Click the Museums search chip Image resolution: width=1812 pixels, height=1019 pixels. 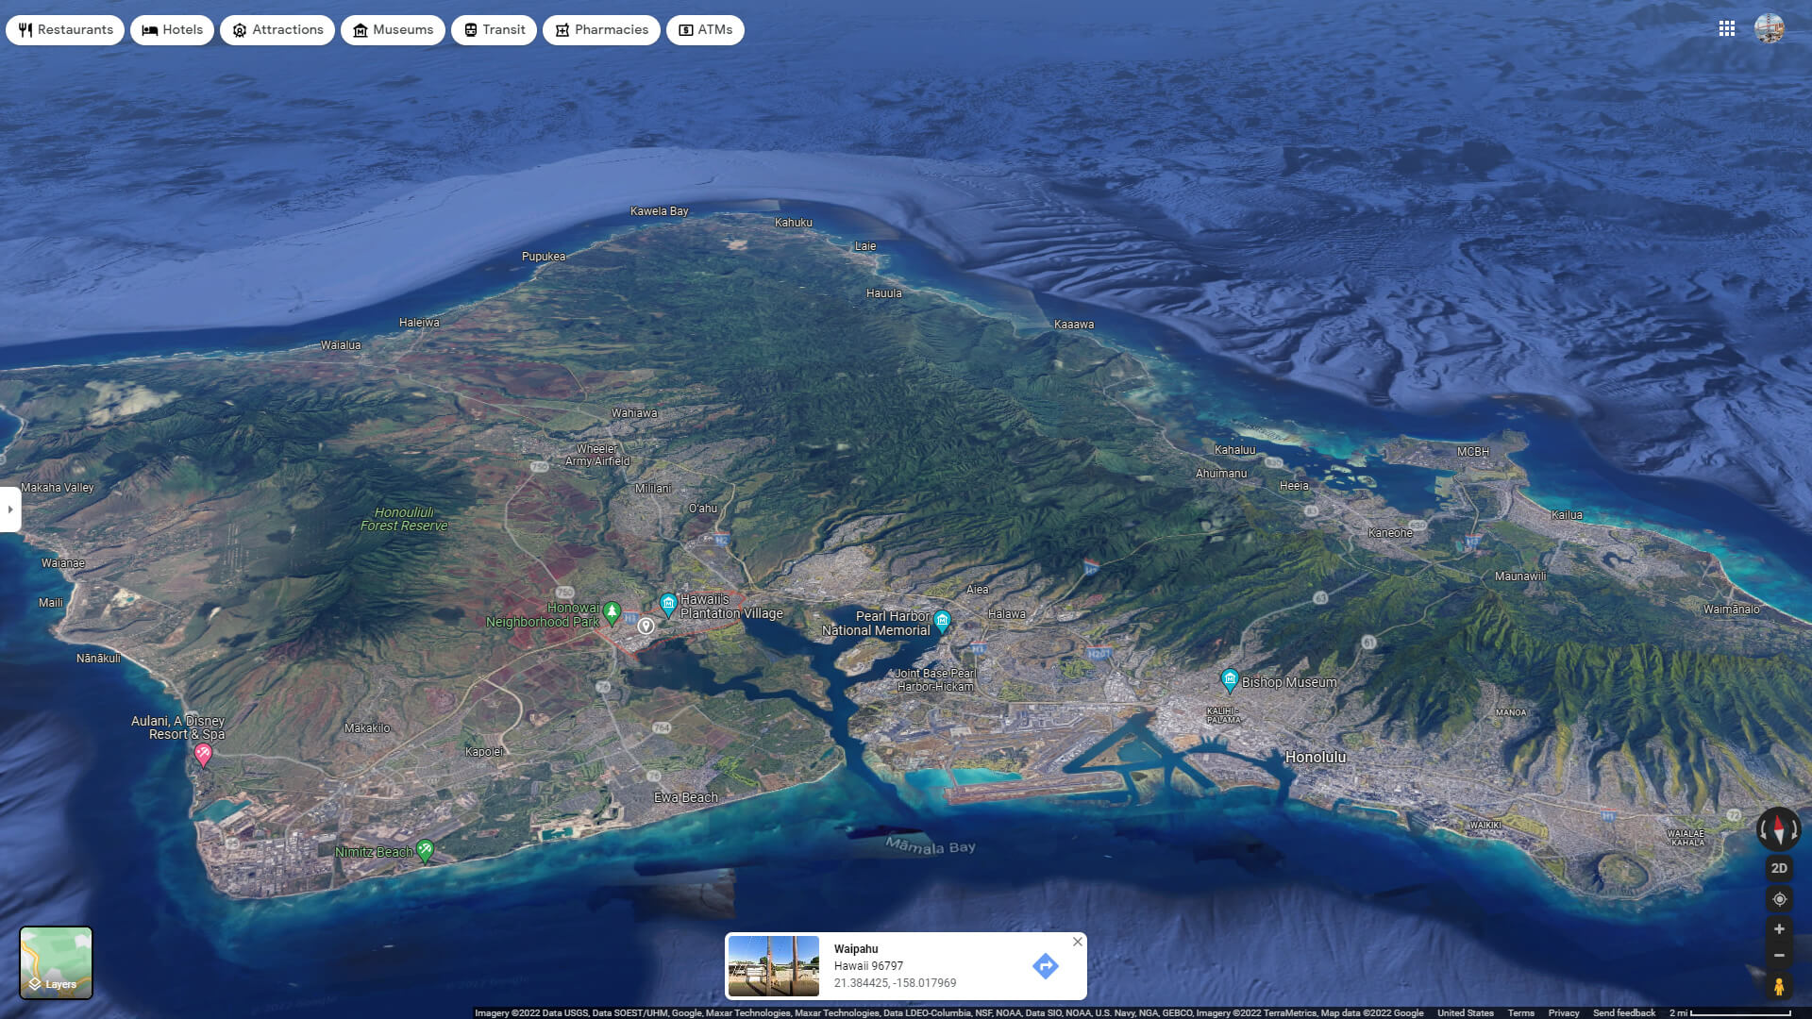[x=393, y=29]
